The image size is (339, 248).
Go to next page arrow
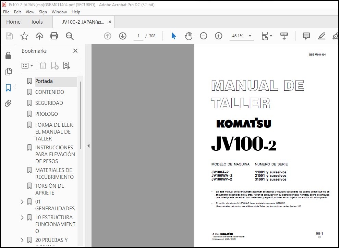[123, 36]
